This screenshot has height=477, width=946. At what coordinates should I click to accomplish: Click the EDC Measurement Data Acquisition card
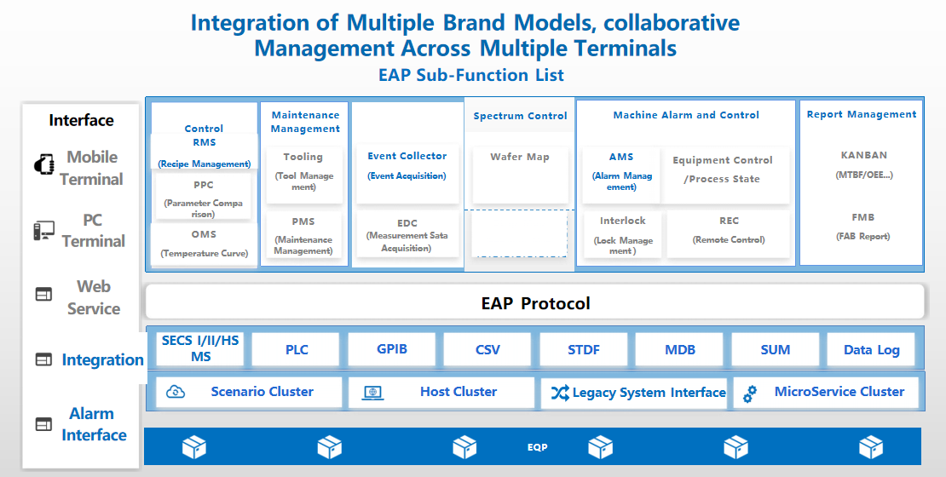point(407,234)
